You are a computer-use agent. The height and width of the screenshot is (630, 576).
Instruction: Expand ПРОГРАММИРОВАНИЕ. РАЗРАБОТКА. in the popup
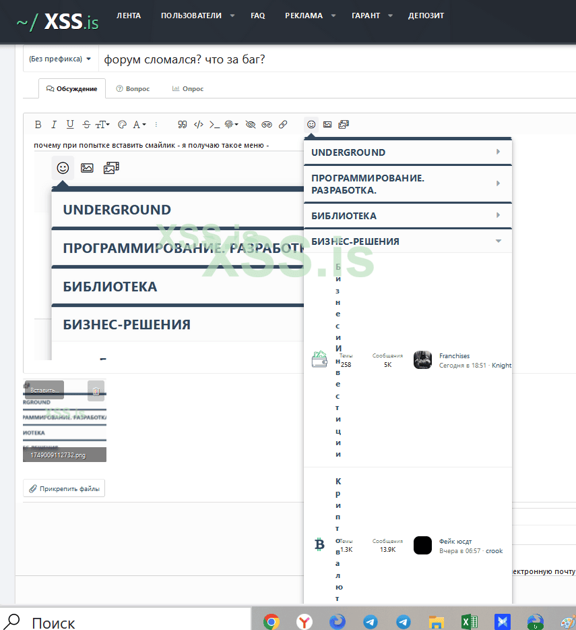pos(408,184)
